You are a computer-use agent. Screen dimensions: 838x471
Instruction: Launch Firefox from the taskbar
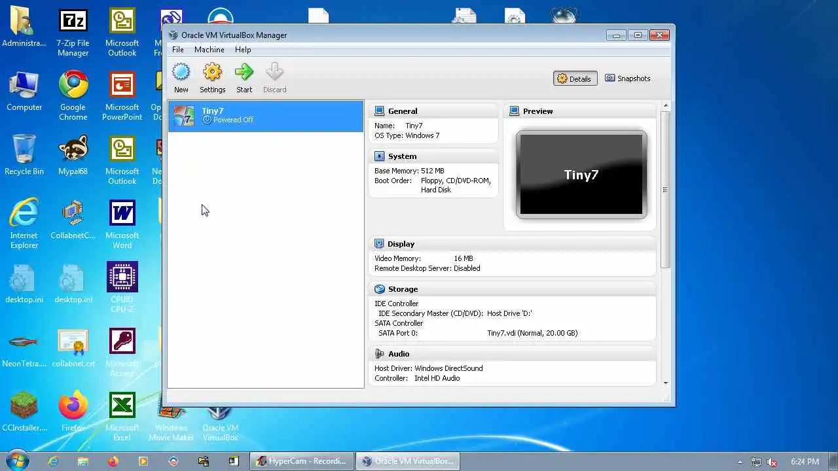tap(113, 461)
